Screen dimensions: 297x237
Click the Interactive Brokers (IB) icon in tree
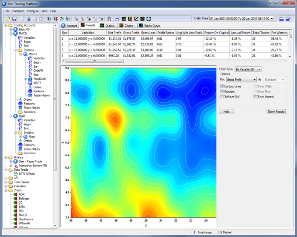click(x=16, y=166)
